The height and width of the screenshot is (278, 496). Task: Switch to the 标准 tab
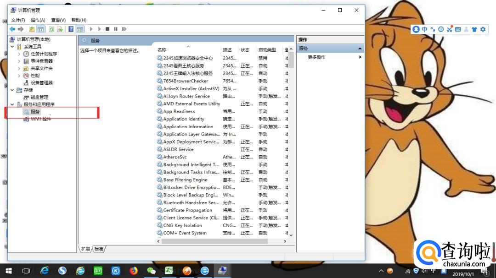(99, 249)
